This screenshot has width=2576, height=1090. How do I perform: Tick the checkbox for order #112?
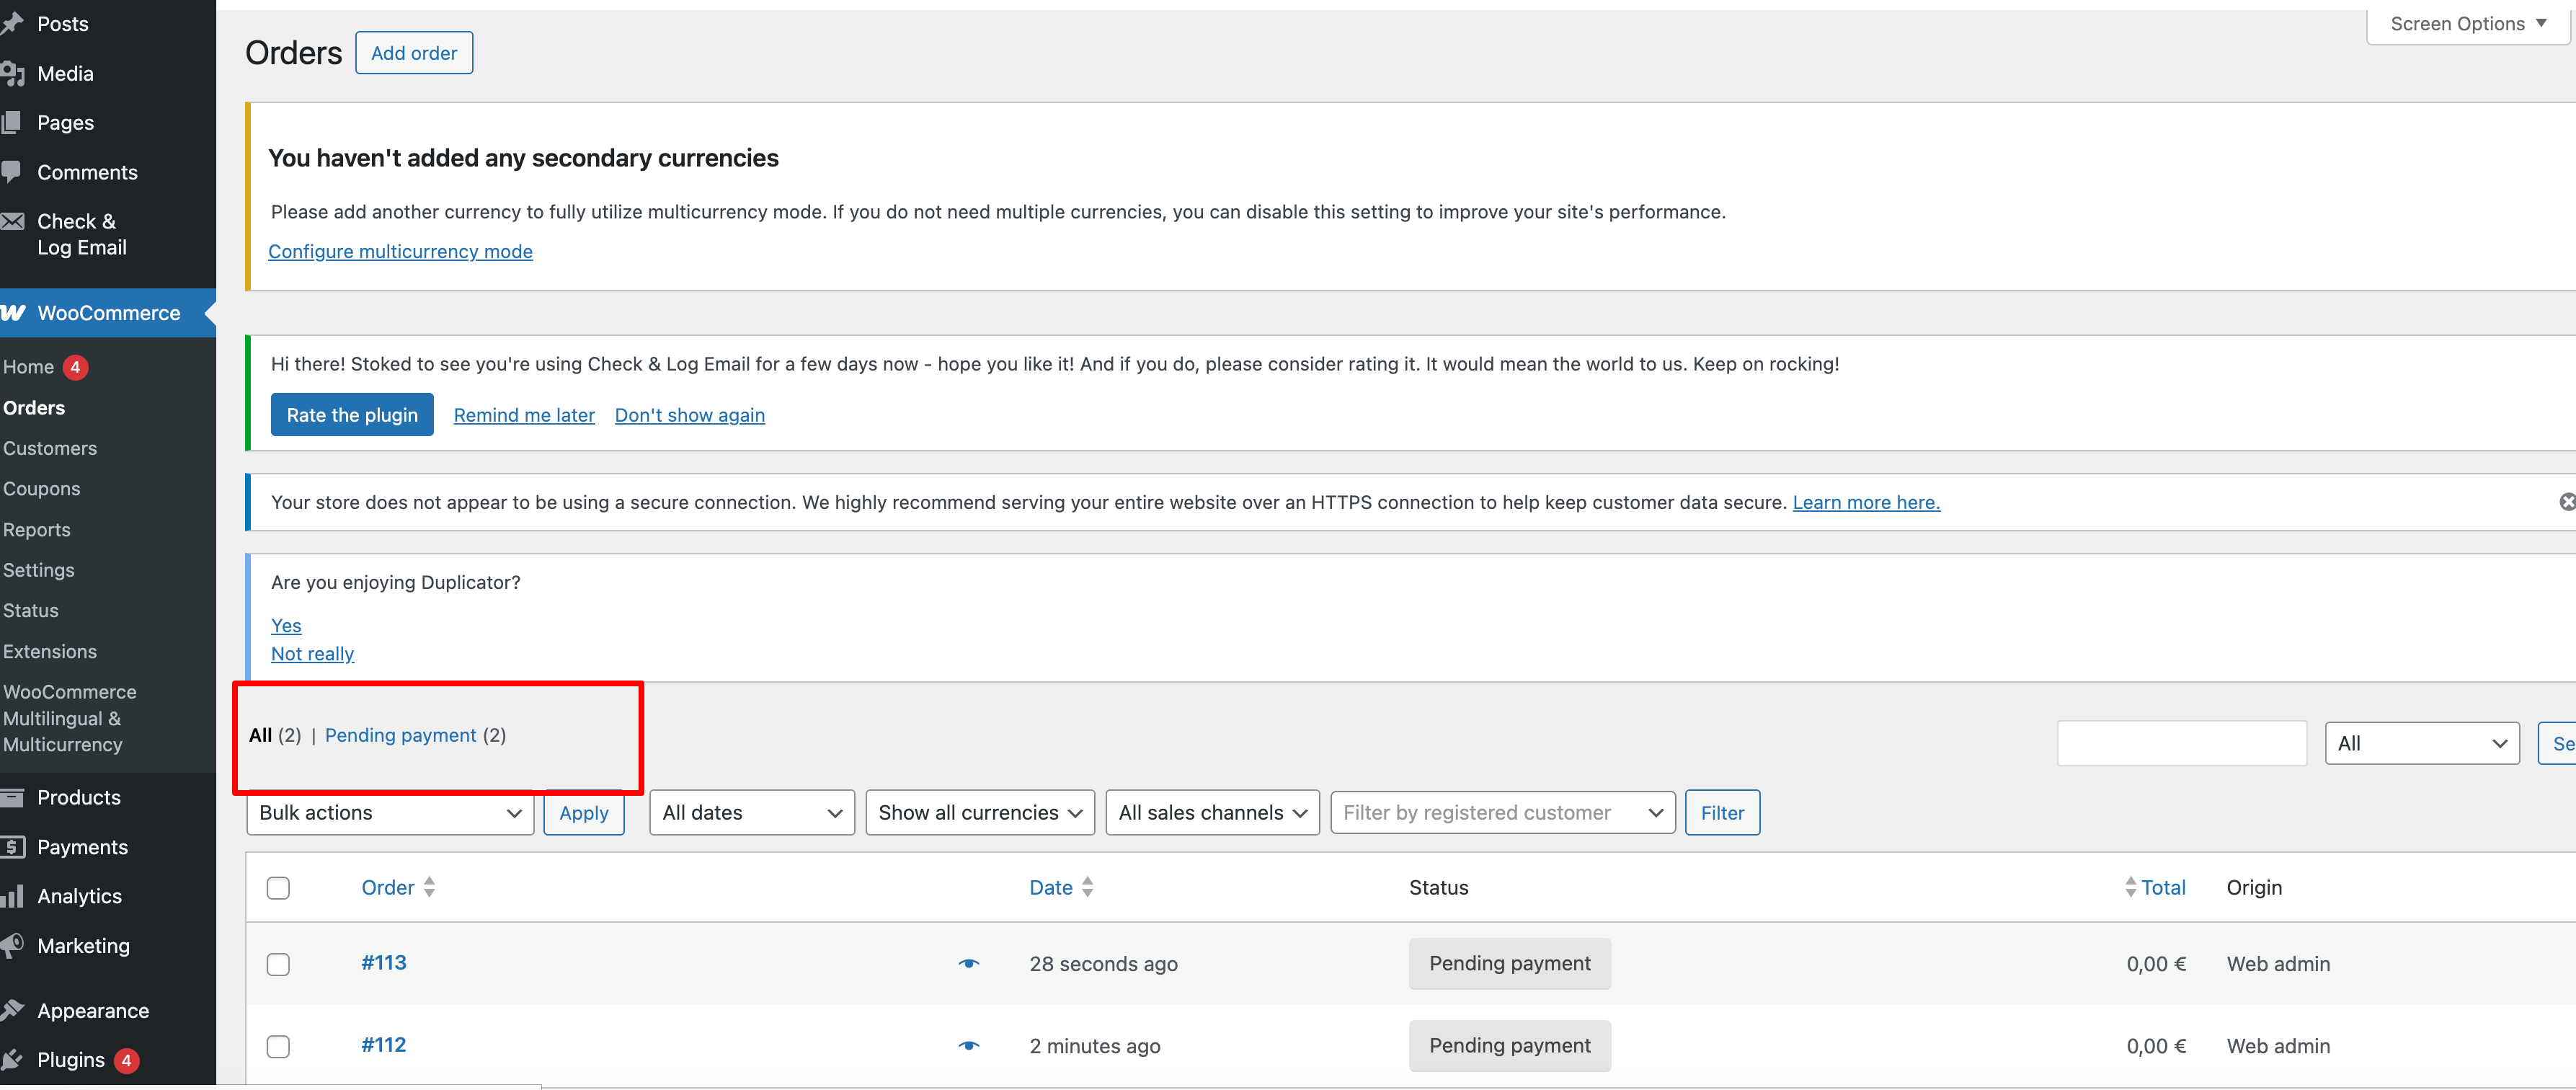click(x=278, y=1046)
